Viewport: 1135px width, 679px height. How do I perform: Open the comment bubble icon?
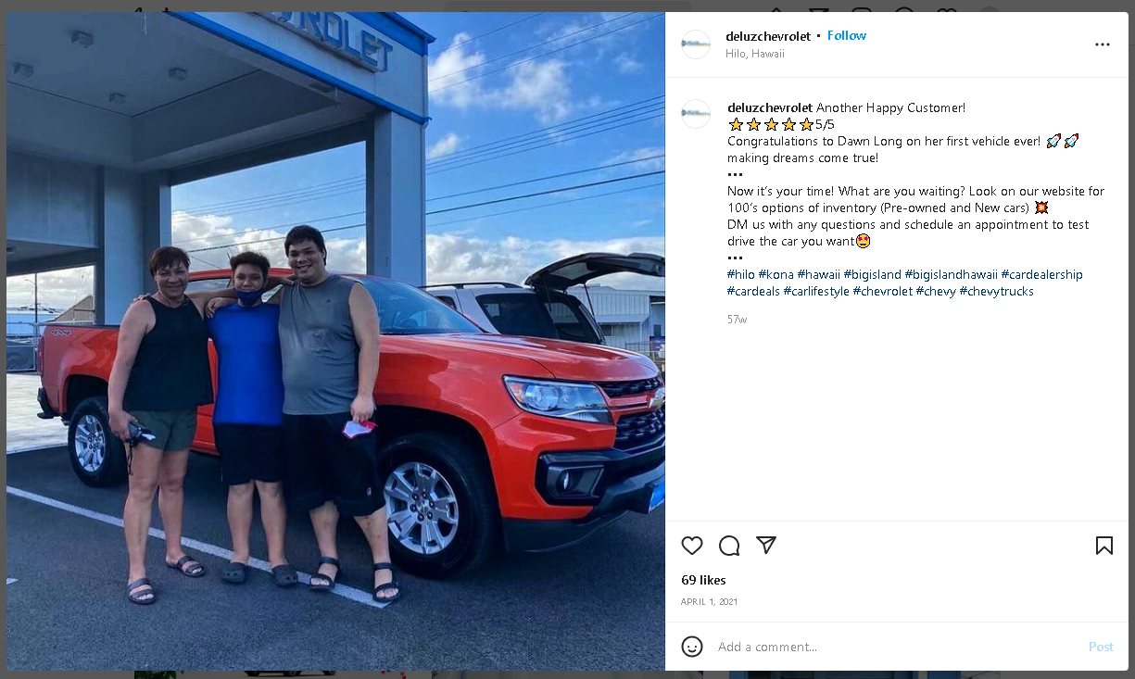(729, 546)
